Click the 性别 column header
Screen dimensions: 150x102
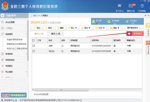[65, 40]
